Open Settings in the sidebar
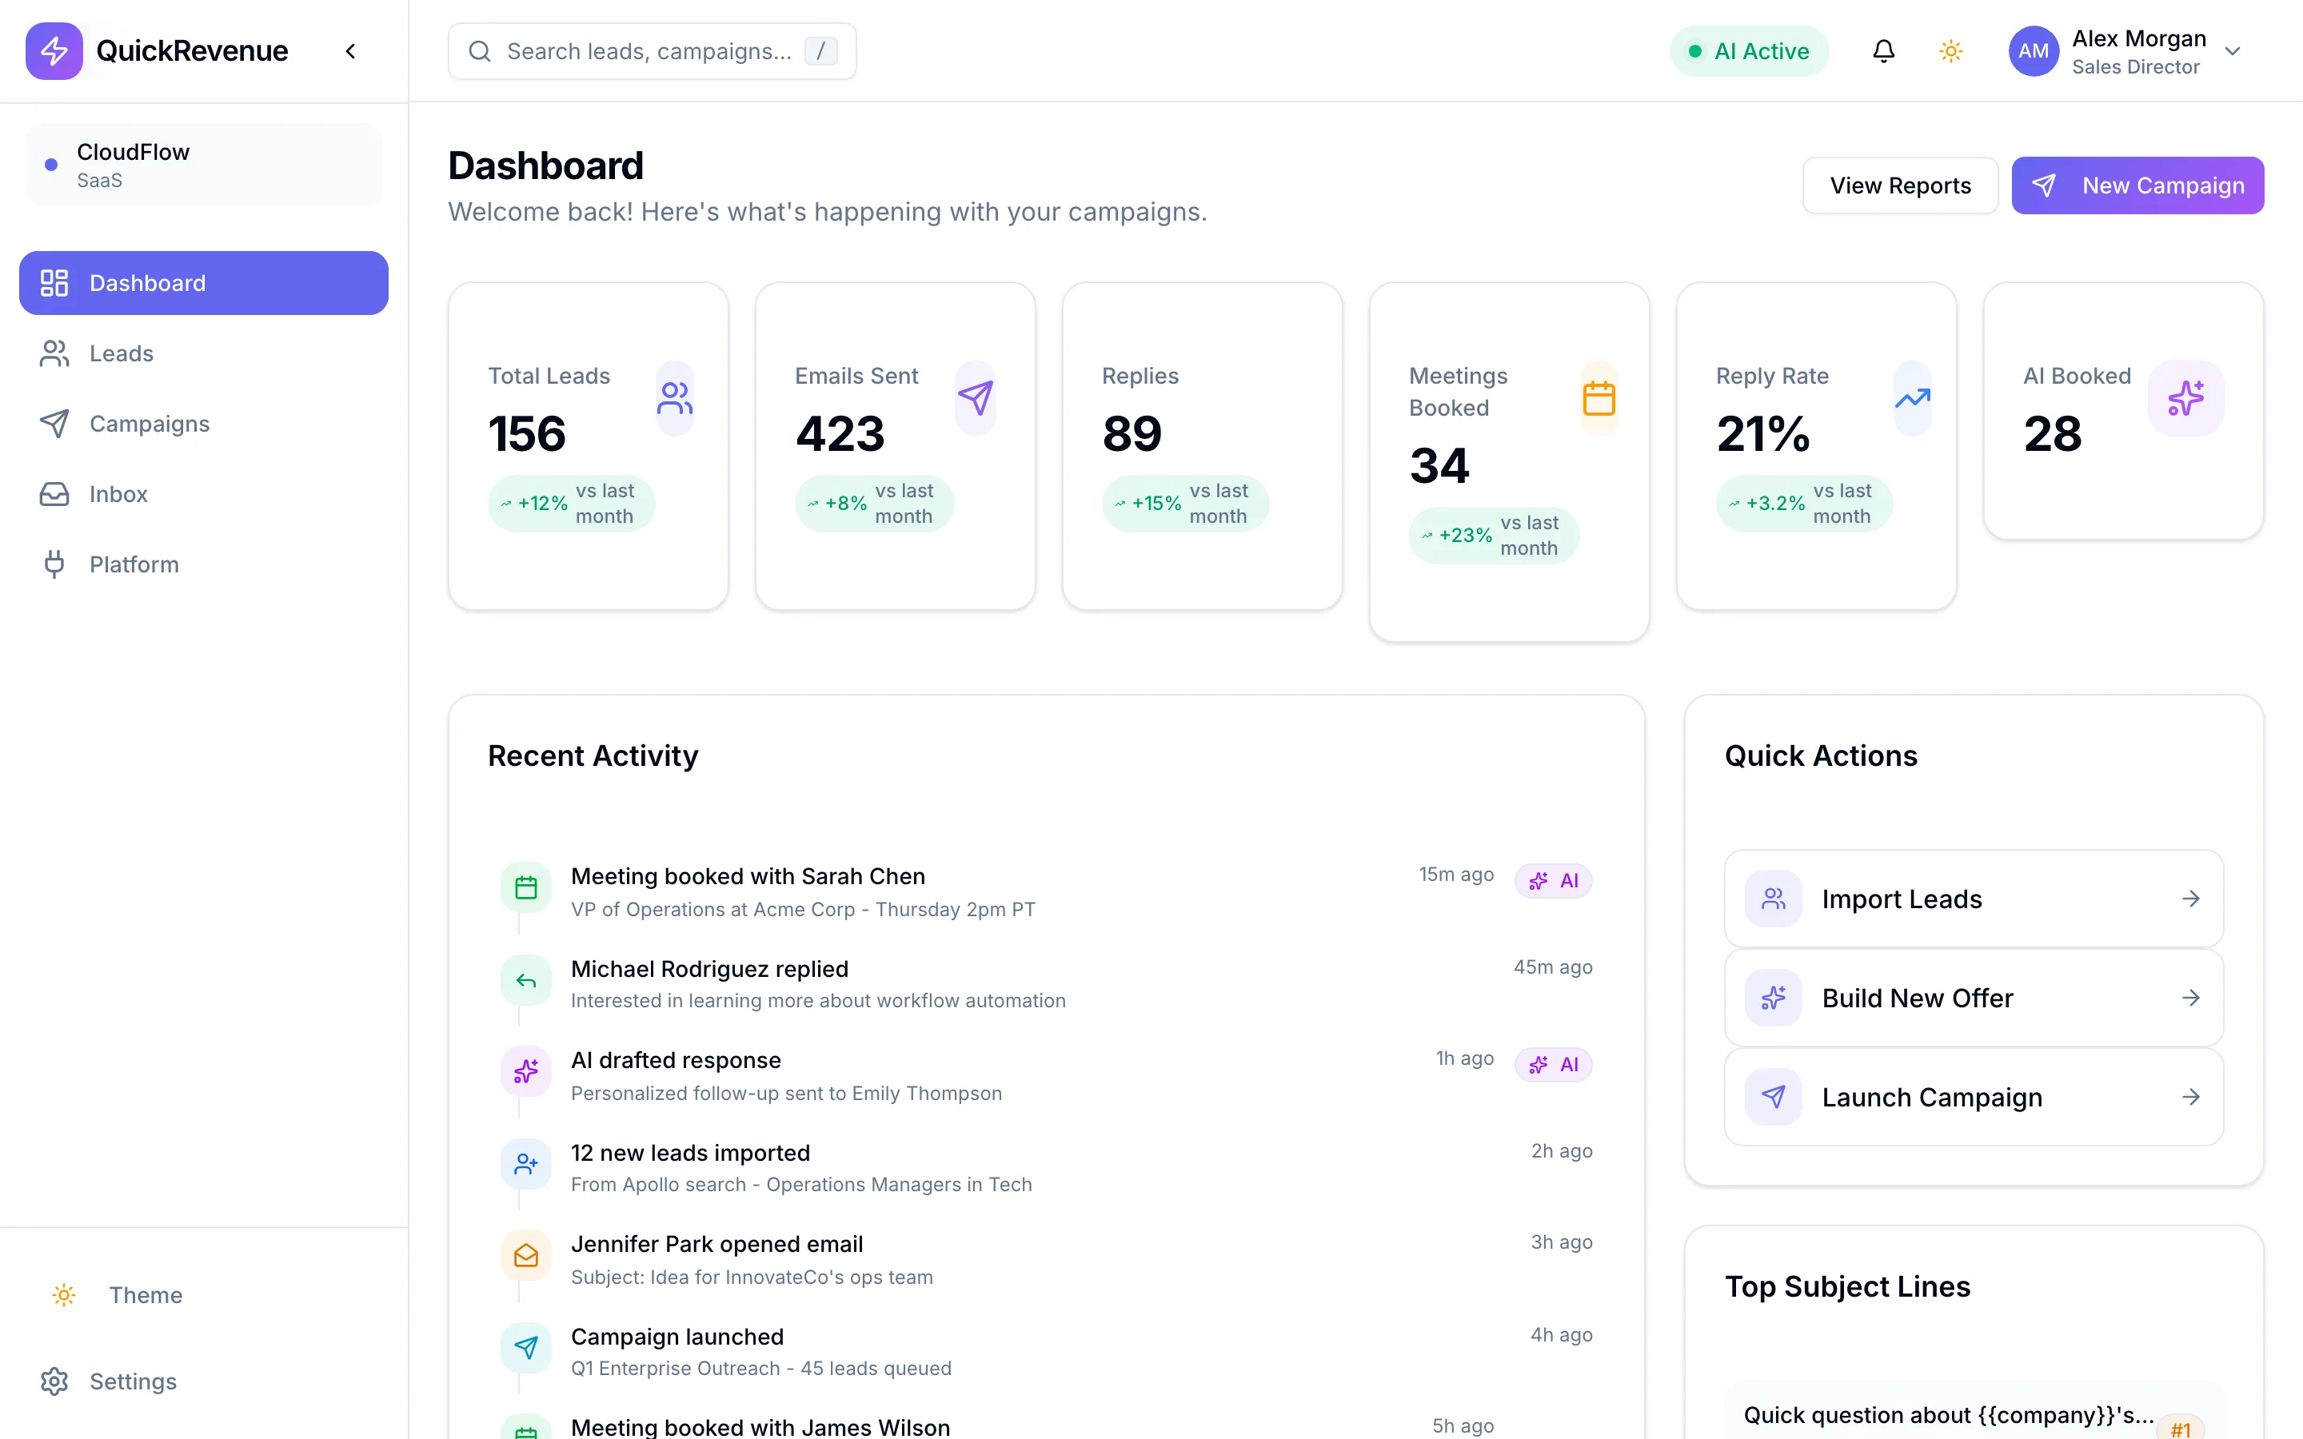Image resolution: width=2303 pixels, height=1439 pixels. click(204, 1381)
